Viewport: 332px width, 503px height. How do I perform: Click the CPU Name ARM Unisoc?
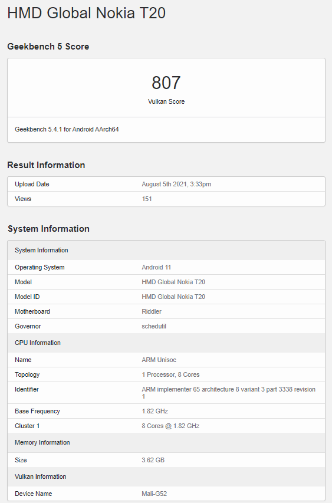click(159, 360)
